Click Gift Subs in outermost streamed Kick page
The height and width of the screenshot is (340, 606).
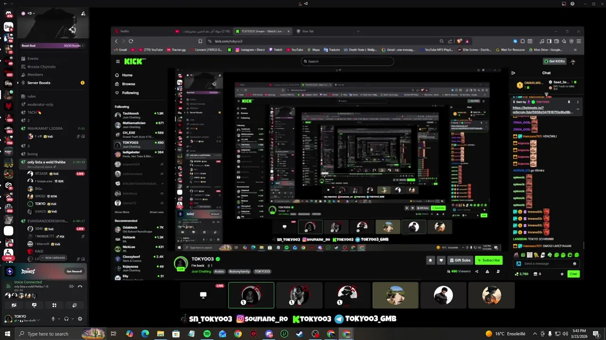click(460, 260)
